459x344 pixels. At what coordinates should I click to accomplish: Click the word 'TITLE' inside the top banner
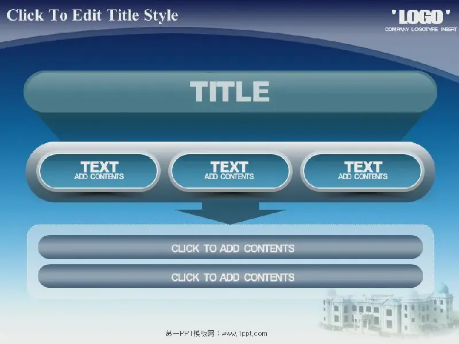click(229, 92)
